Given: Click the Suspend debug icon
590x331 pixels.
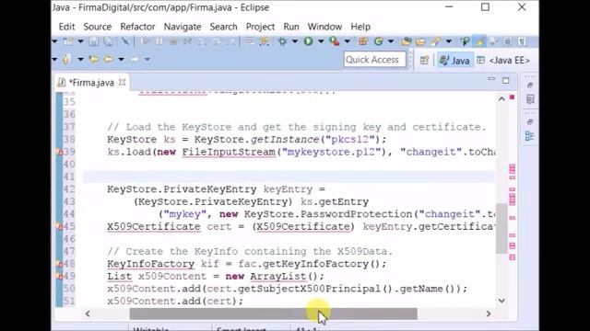Looking at the screenshot, I should click(159, 41).
